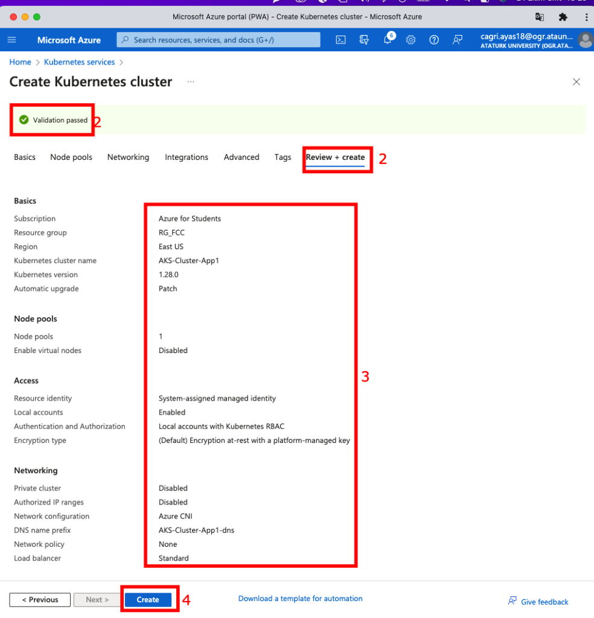Select the Integrations tab
Viewport: 594px width, 618px height.
[x=187, y=157]
